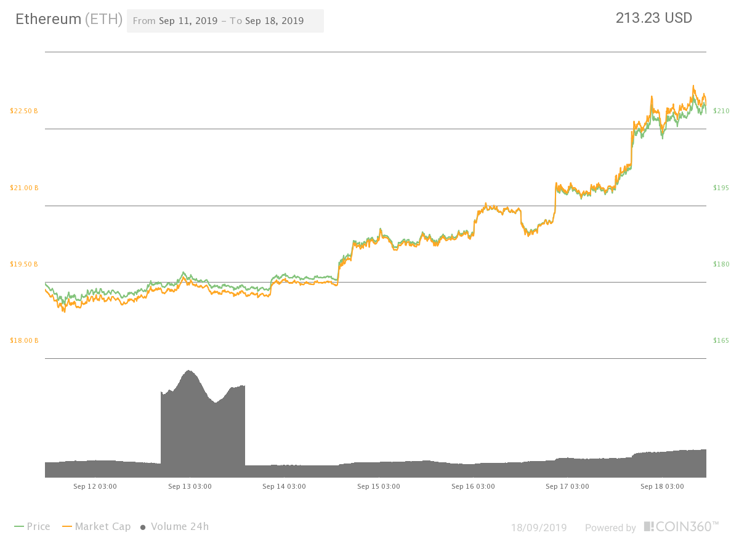The width and height of the screenshot is (739, 554).
Task: Select the Sep 16 03:00 axis label
Action: [x=473, y=486]
